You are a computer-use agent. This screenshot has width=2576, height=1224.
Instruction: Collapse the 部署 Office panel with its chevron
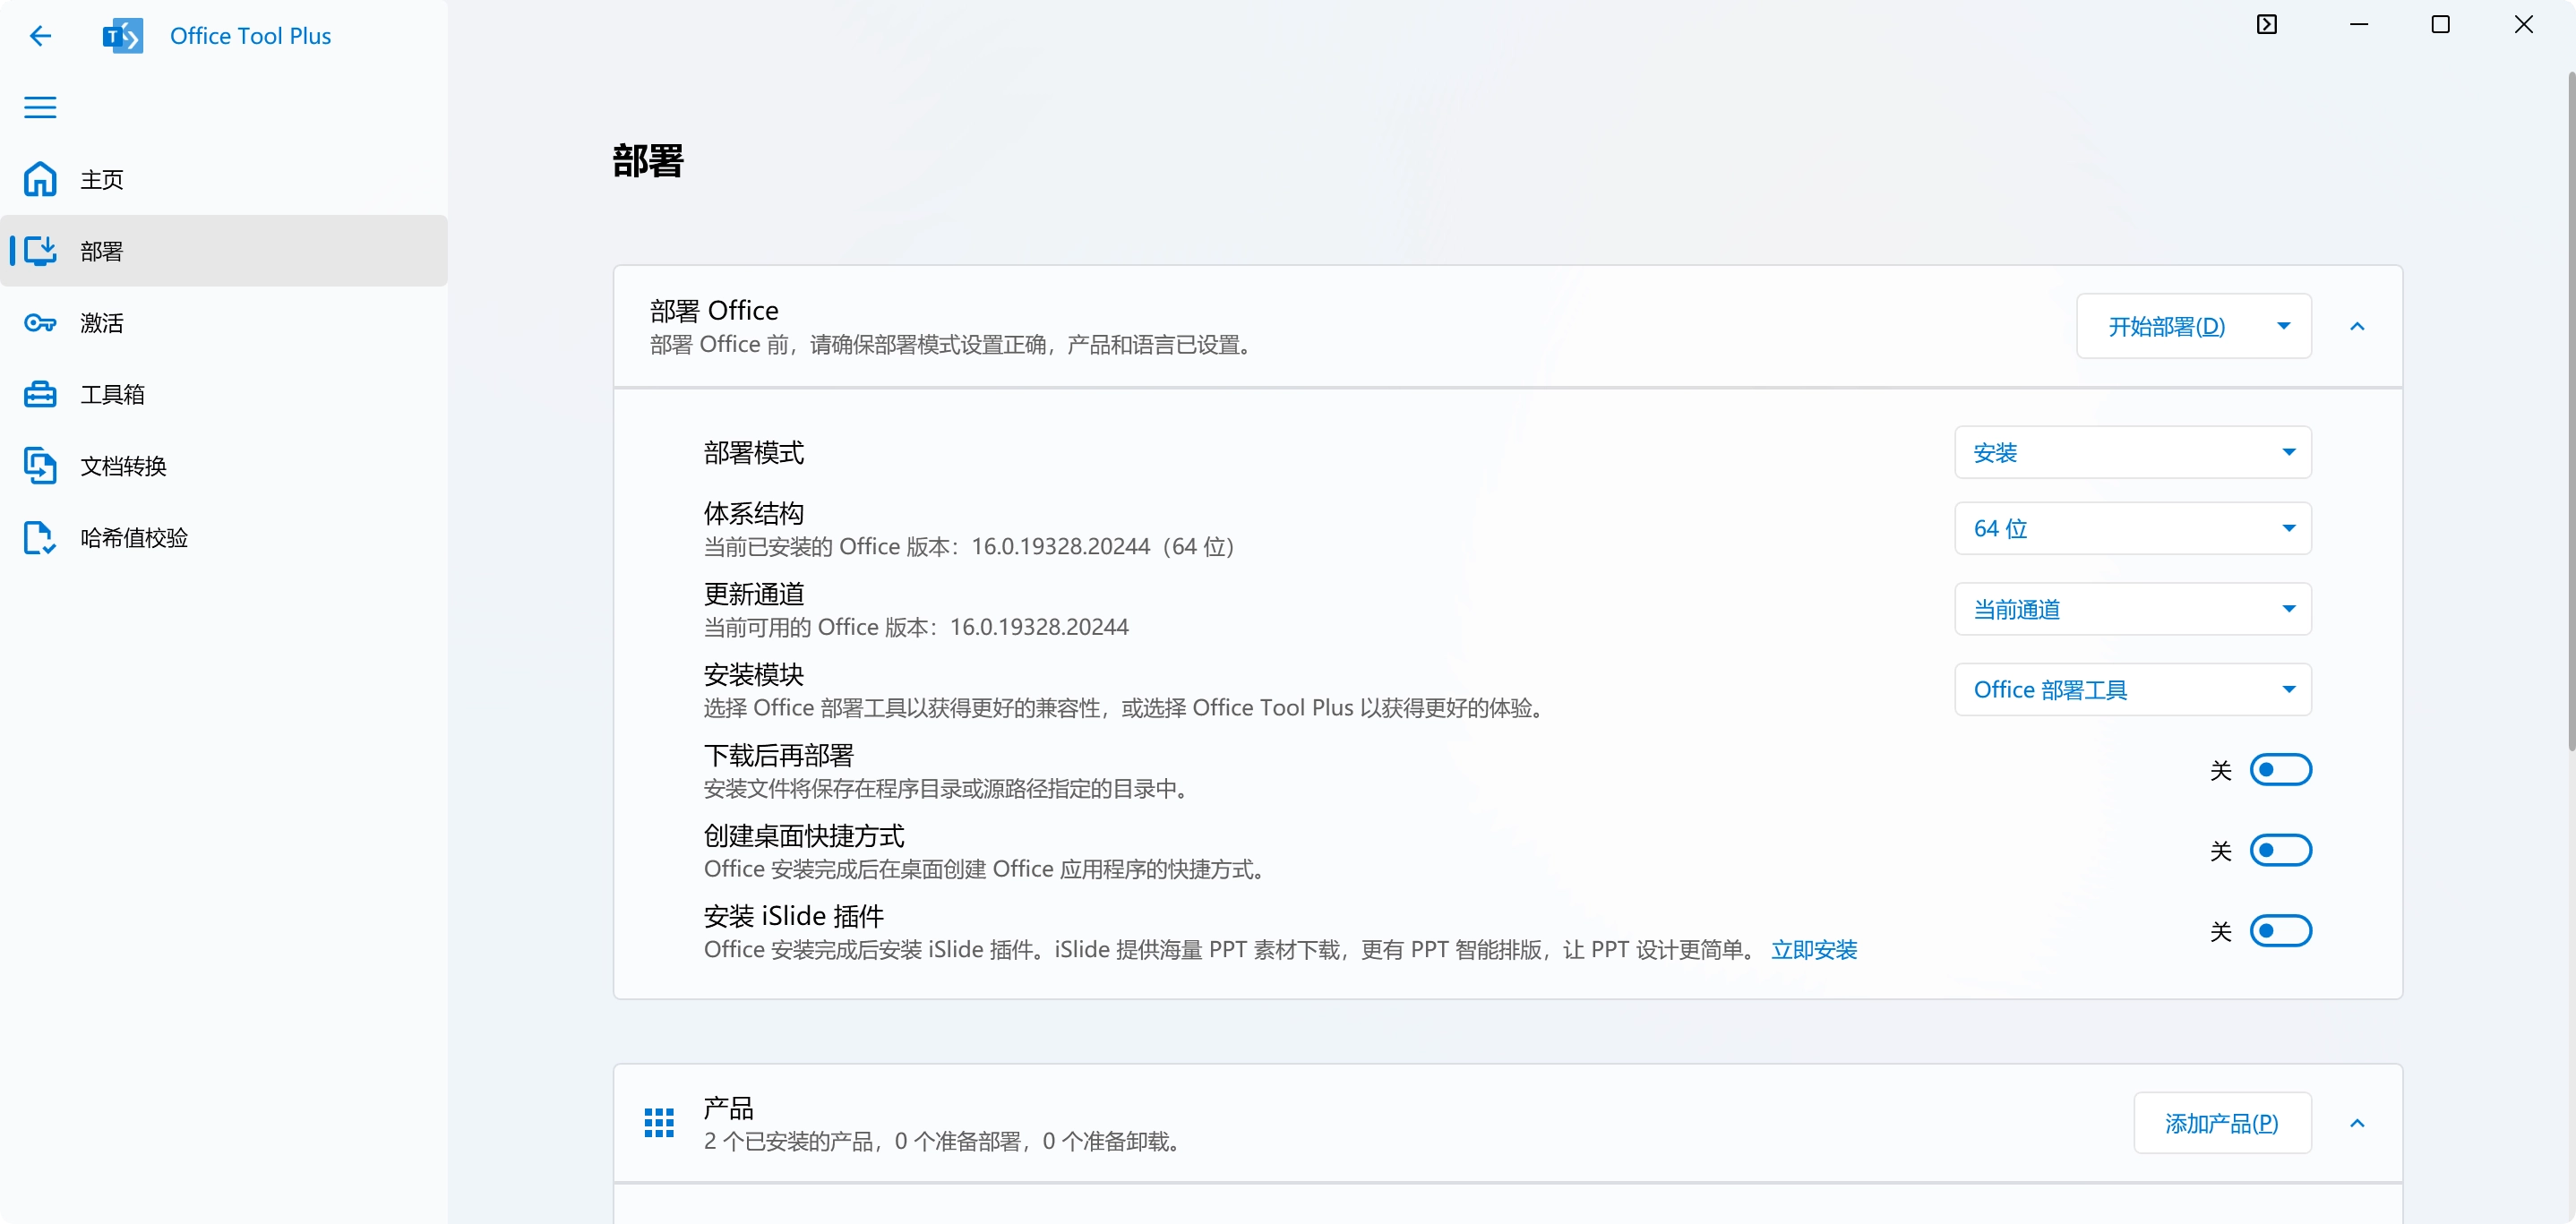(2359, 326)
